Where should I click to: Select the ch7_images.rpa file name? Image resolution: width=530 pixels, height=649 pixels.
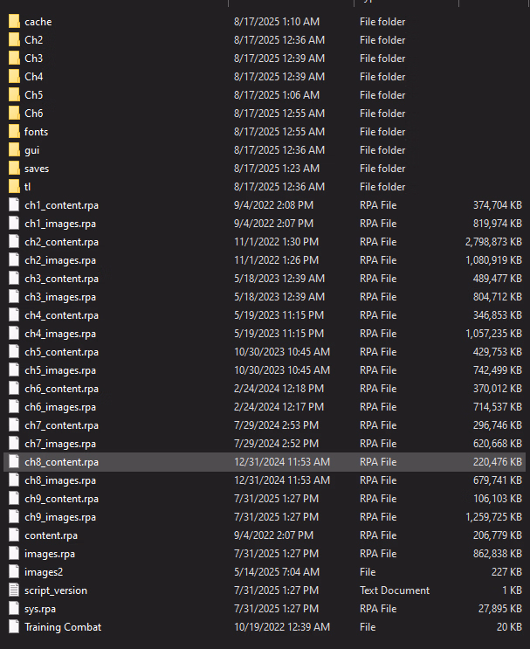[x=60, y=444]
